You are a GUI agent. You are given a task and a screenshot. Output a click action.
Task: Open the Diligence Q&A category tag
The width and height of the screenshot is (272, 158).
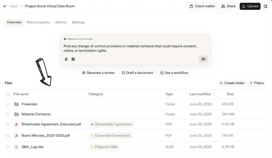coord(104,147)
